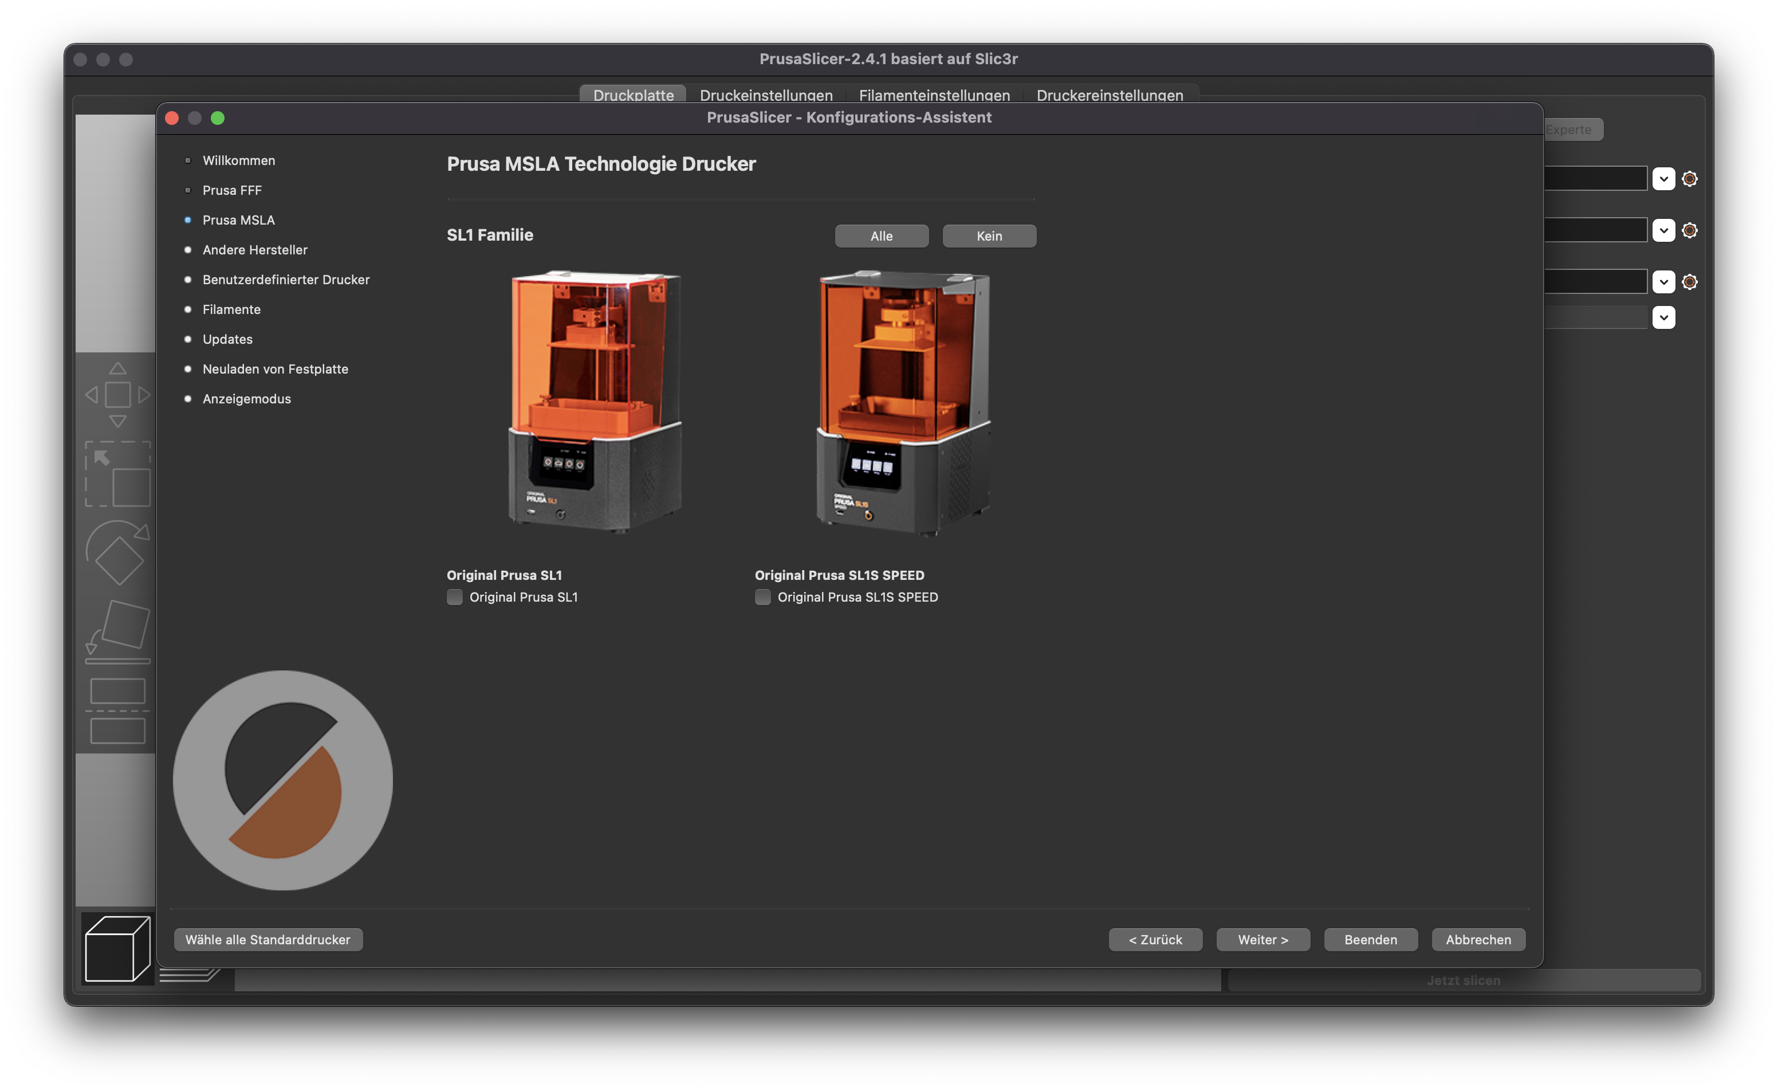Enable Original Prusa SL1 checkbox
1778x1091 pixels.
455,597
